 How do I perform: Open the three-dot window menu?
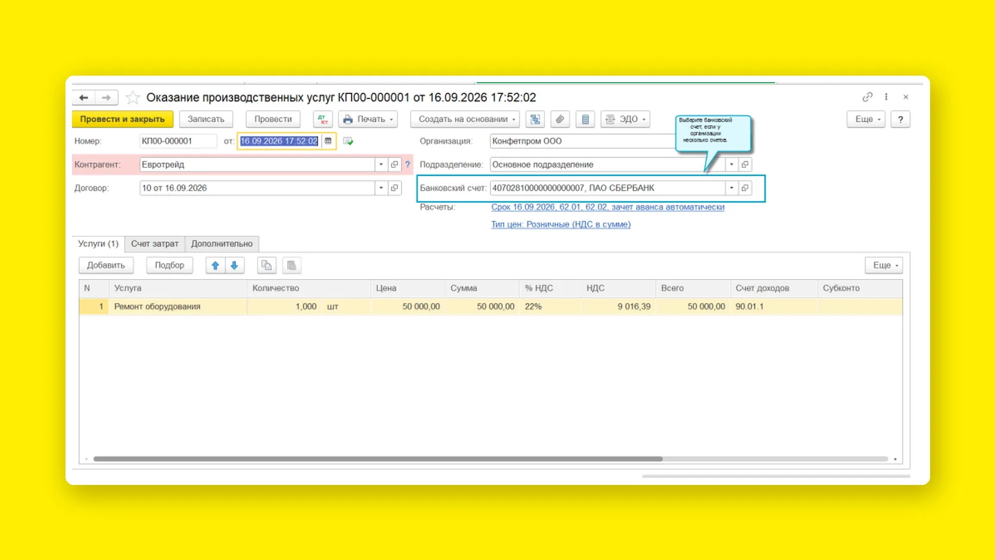(886, 97)
